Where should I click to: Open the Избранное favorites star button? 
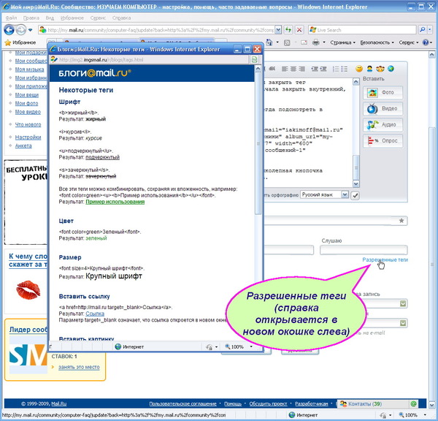click(20, 42)
